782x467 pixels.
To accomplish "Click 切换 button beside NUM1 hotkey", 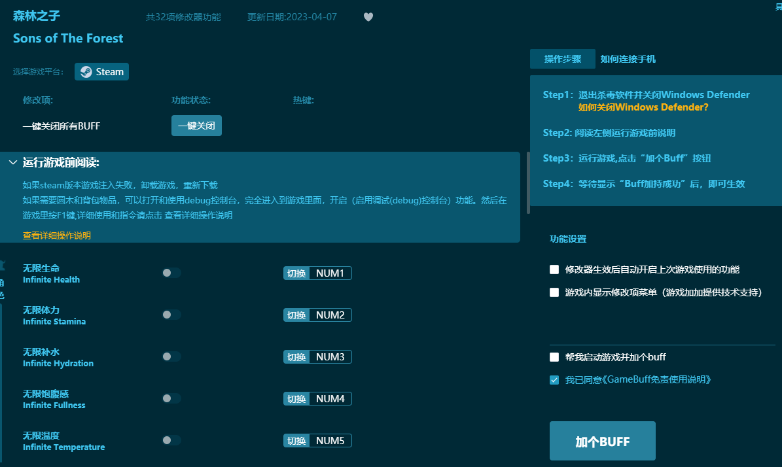I will [296, 273].
